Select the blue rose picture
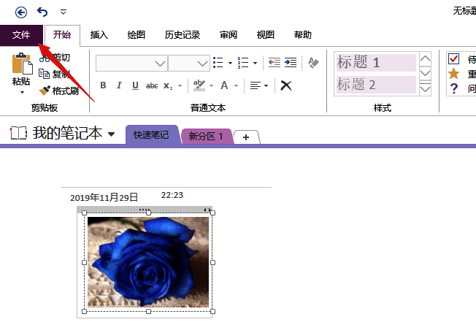476x325 pixels. pos(148,262)
